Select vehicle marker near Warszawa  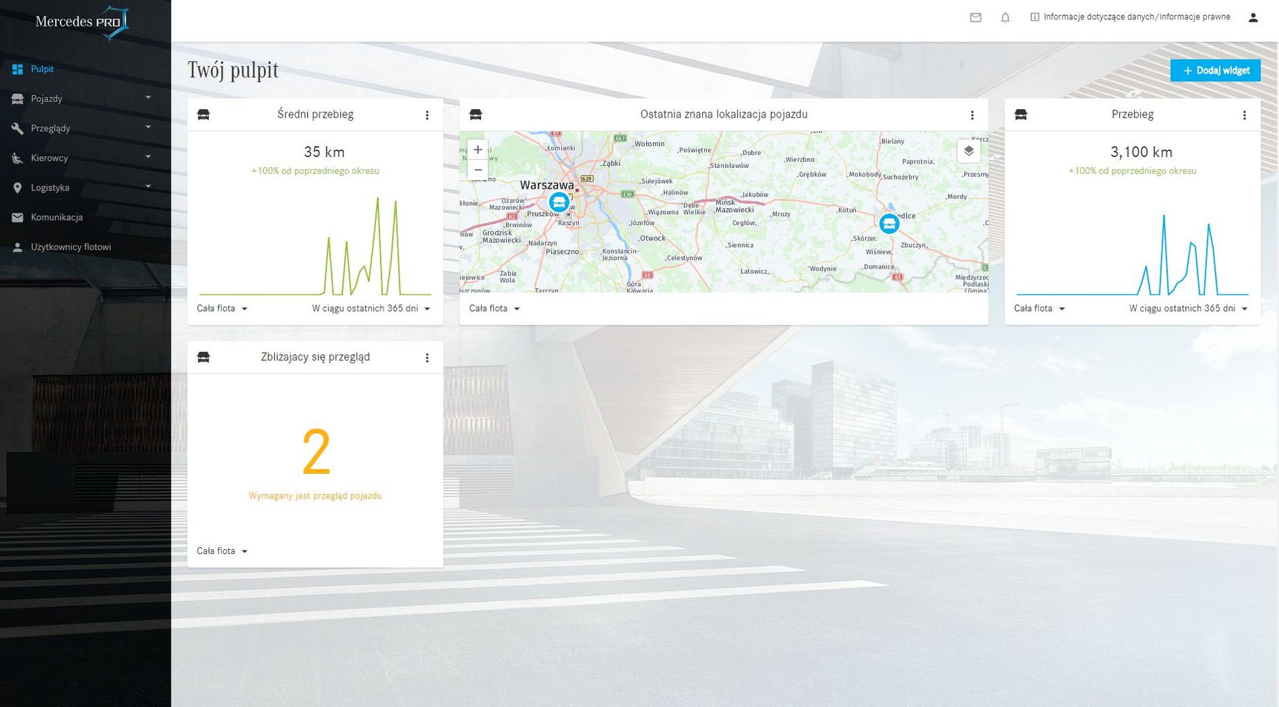(x=559, y=201)
